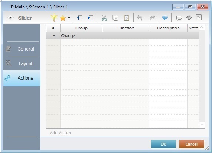Click the Add Action link

pyautogui.click(x=60, y=133)
